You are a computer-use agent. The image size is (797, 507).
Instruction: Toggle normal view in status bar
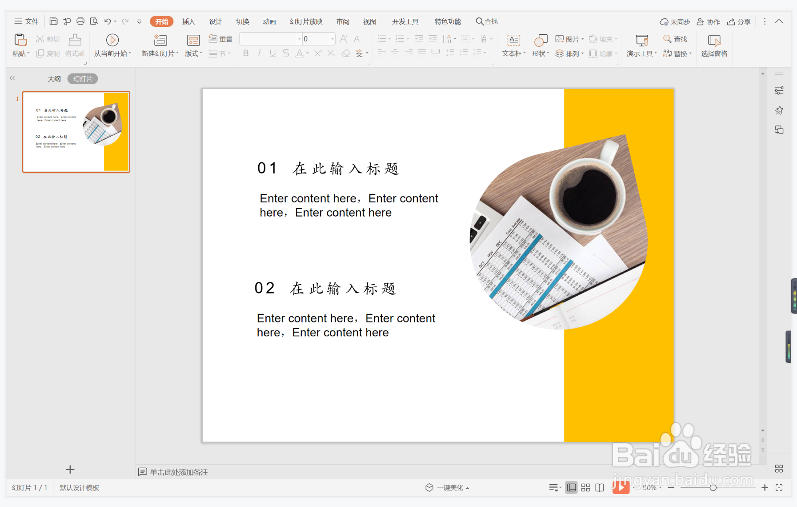coord(572,487)
